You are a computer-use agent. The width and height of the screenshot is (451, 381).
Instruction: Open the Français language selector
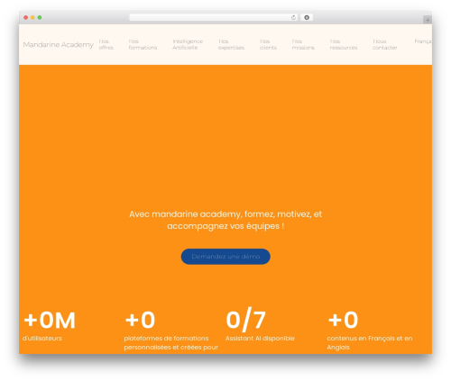[x=423, y=41]
